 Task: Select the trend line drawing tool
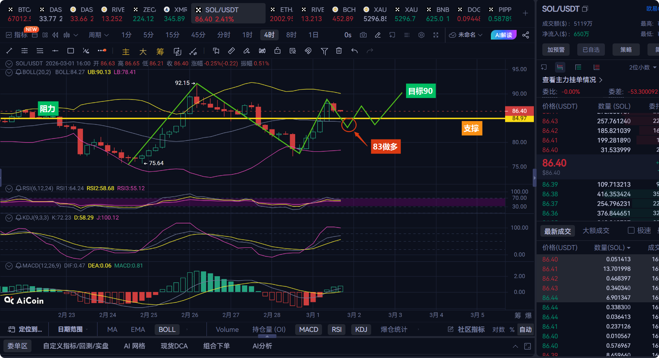(9, 51)
